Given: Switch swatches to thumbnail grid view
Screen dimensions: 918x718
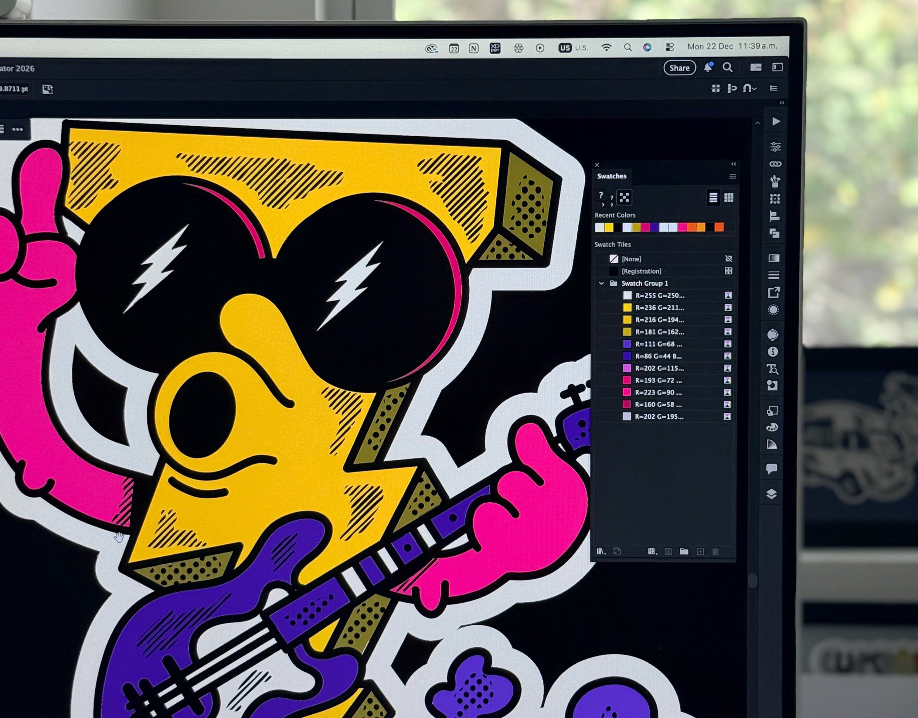Looking at the screenshot, I should click(x=729, y=198).
